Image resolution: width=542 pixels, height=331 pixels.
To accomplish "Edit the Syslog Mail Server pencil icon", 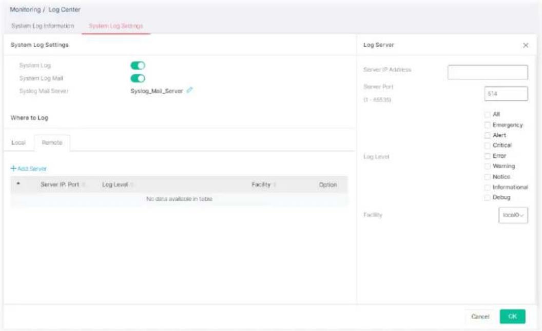I will click(x=189, y=90).
